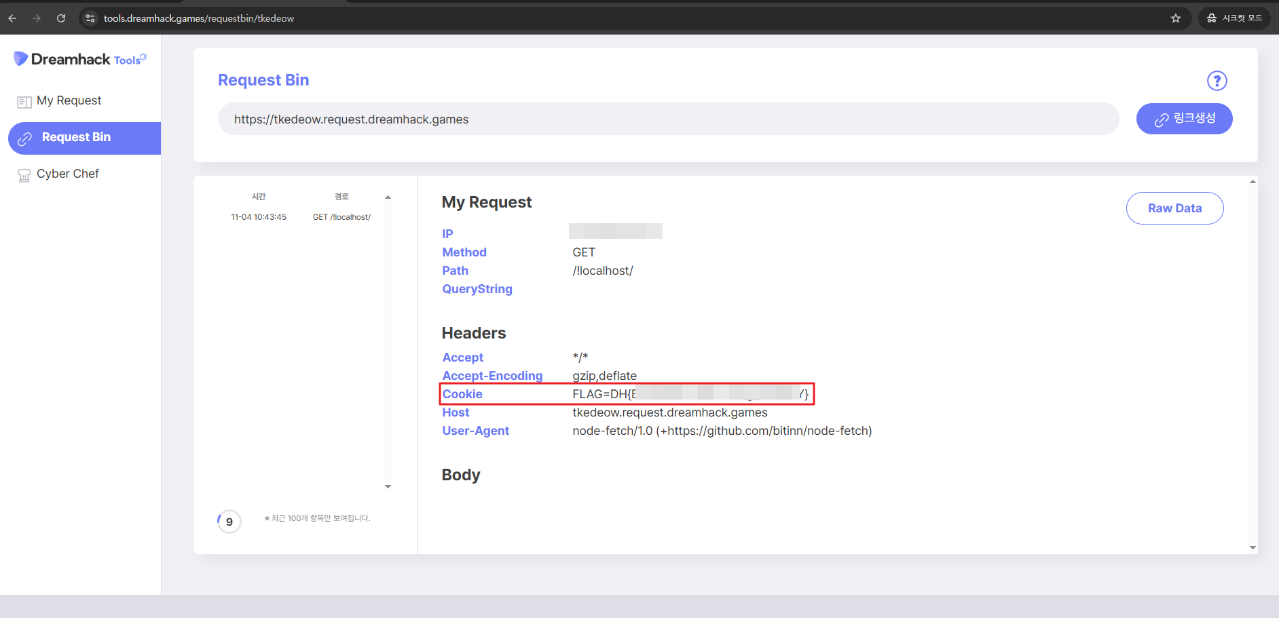The image size is (1279, 618).
Task: Click the request bin URL field
Action: coord(668,119)
